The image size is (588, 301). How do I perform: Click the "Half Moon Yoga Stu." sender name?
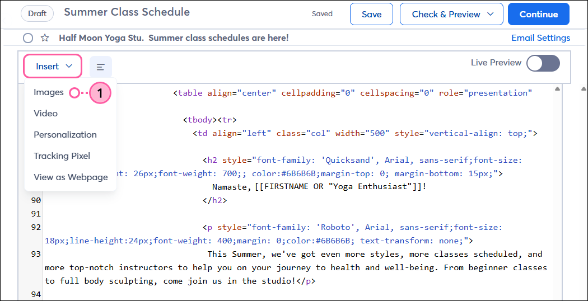tap(101, 38)
